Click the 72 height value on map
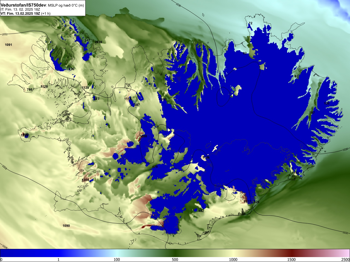350x262 pixels. [250, 23]
